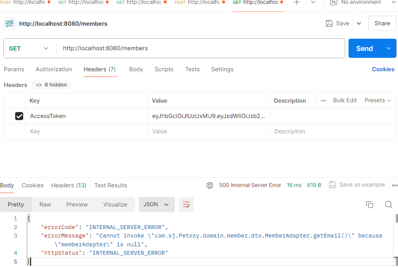Click Bulk Edit in headers table

click(345, 100)
